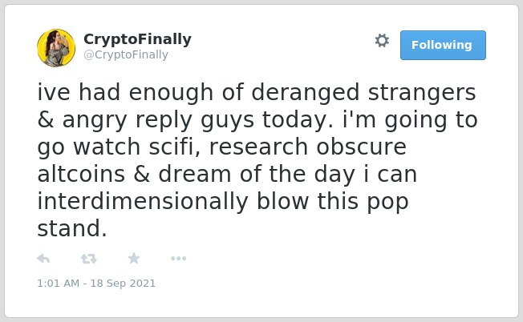
Task: Click the word "deranged" in the tweet
Action: (x=305, y=93)
